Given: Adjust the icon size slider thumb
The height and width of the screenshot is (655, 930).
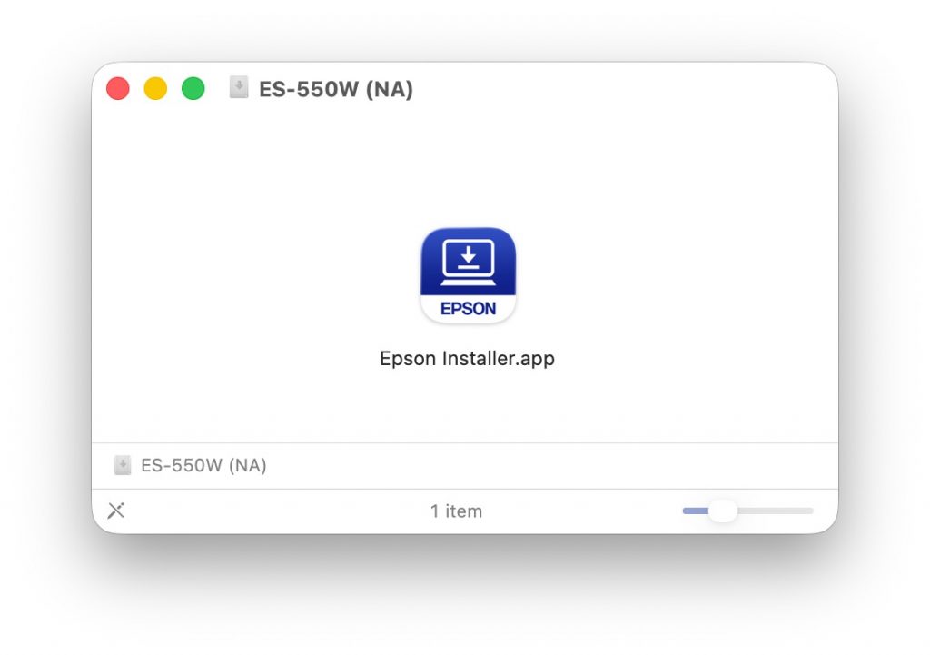Looking at the screenshot, I should (x=722, y=511).
